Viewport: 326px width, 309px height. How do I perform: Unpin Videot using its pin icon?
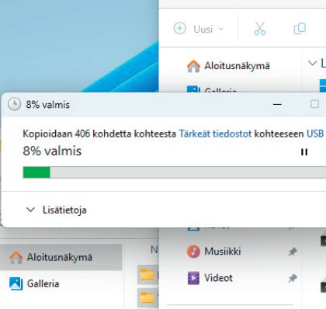tap(293, 279)
